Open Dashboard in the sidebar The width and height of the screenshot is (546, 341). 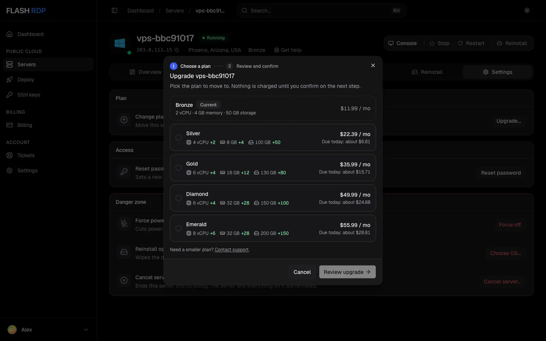point(48,34)
